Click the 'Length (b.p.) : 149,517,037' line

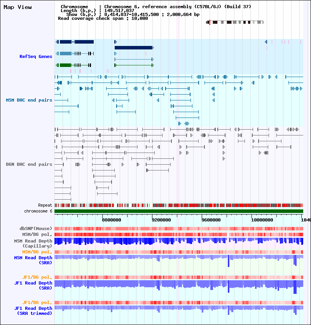click(97, 11)
